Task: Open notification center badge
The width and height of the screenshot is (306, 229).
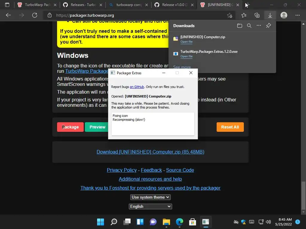Action: coord(298,222)
